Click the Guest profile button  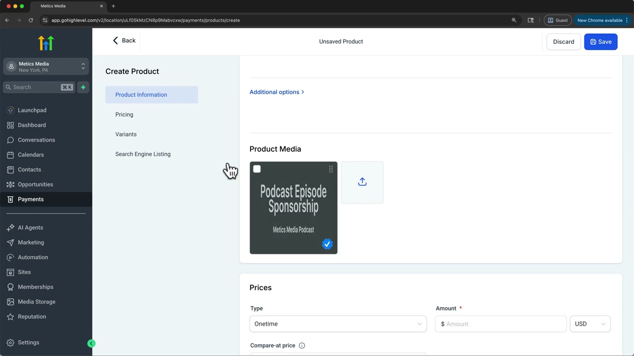click(557, 20)
